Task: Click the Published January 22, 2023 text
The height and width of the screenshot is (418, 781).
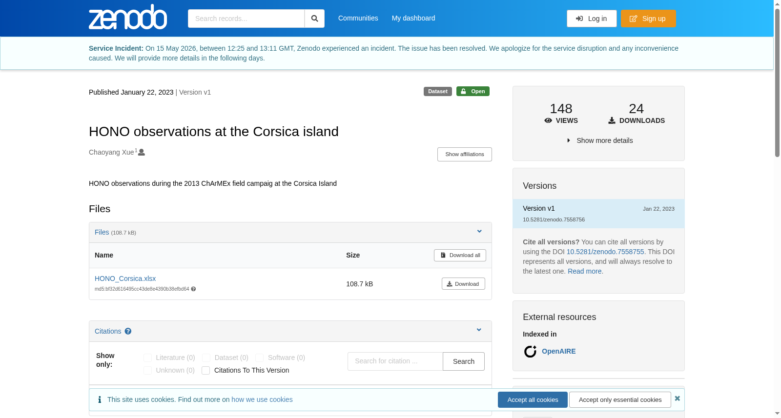Action: (x=131, y=92)
